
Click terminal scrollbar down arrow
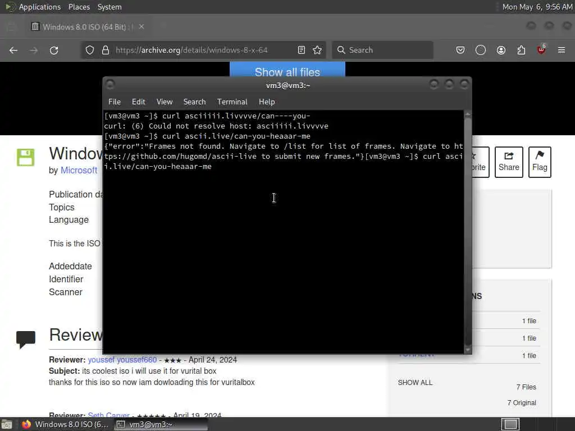point(468,350)
